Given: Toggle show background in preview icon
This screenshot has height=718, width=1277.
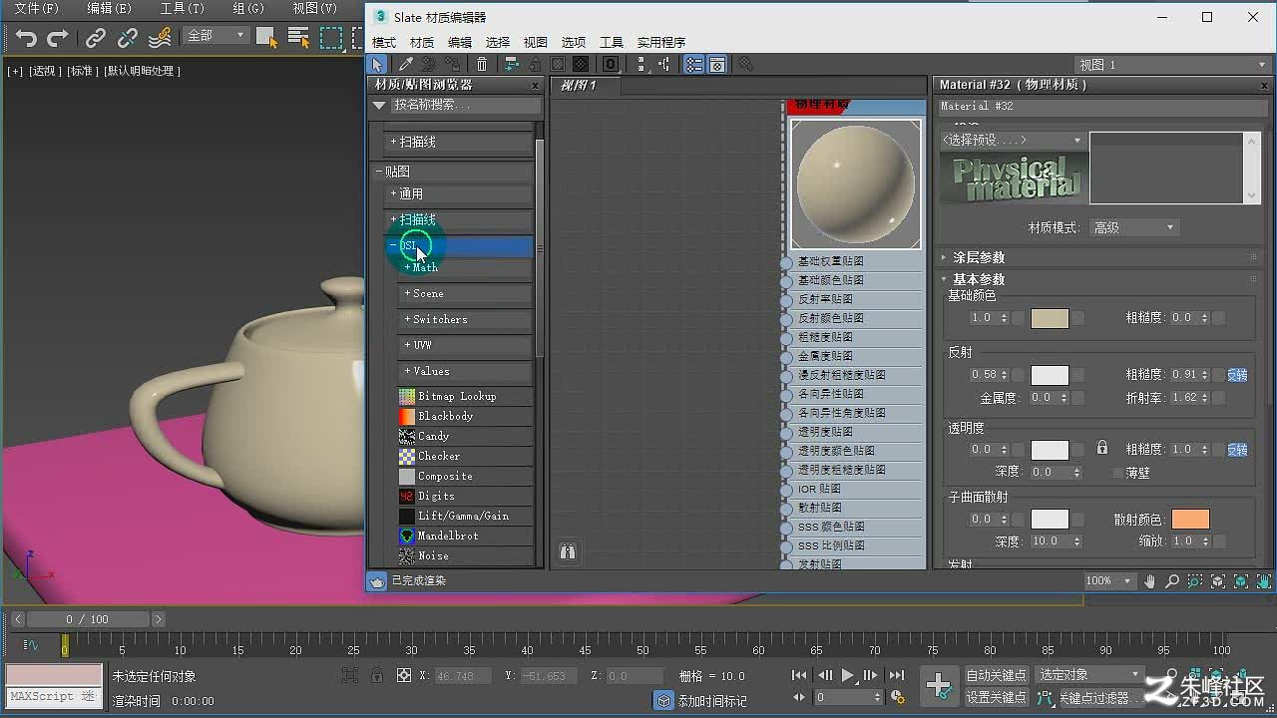Looking at the screenshot, I should point(580,64).
